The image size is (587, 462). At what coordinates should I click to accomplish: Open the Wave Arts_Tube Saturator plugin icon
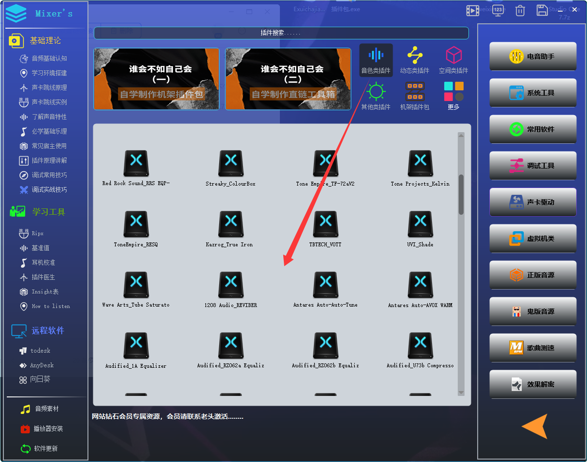(136, 285)
